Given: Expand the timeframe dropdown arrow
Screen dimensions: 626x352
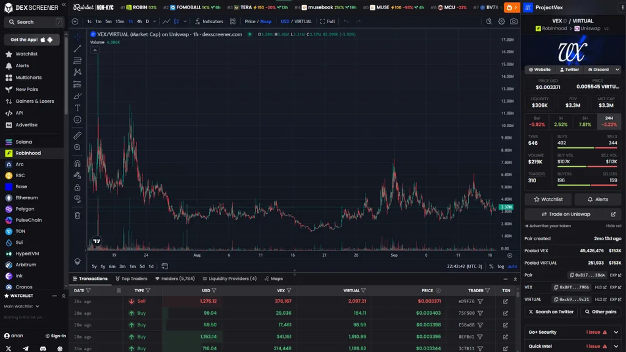Looking at the screenshot, I should pos(155,21).
